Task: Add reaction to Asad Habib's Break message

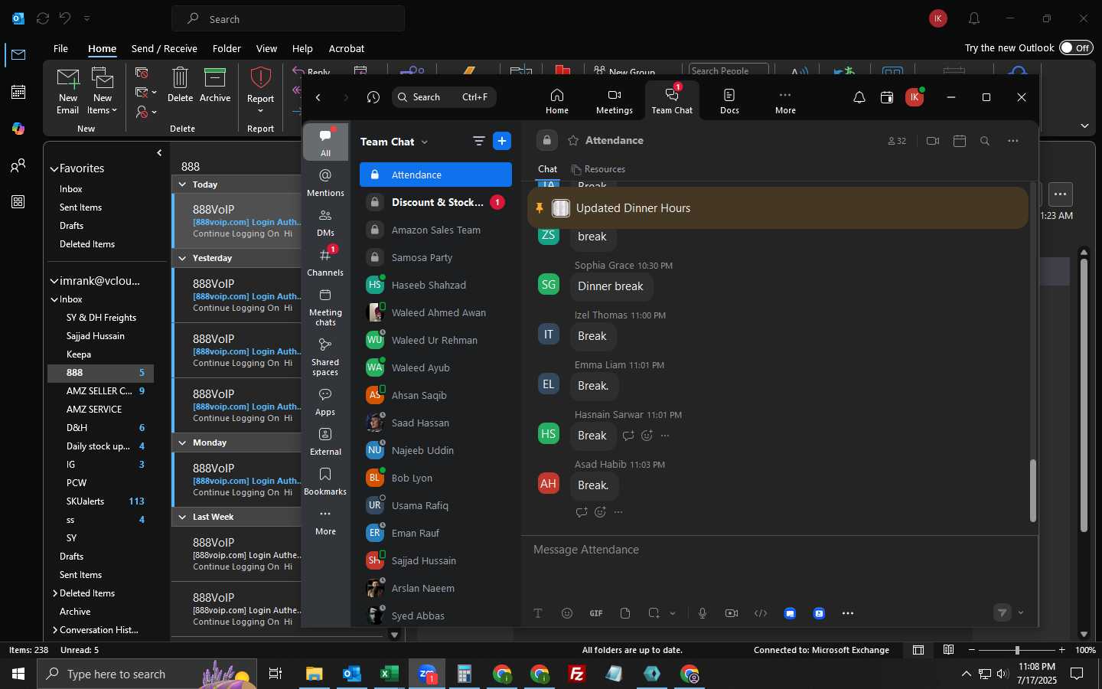Action: (x=600, y=512)
